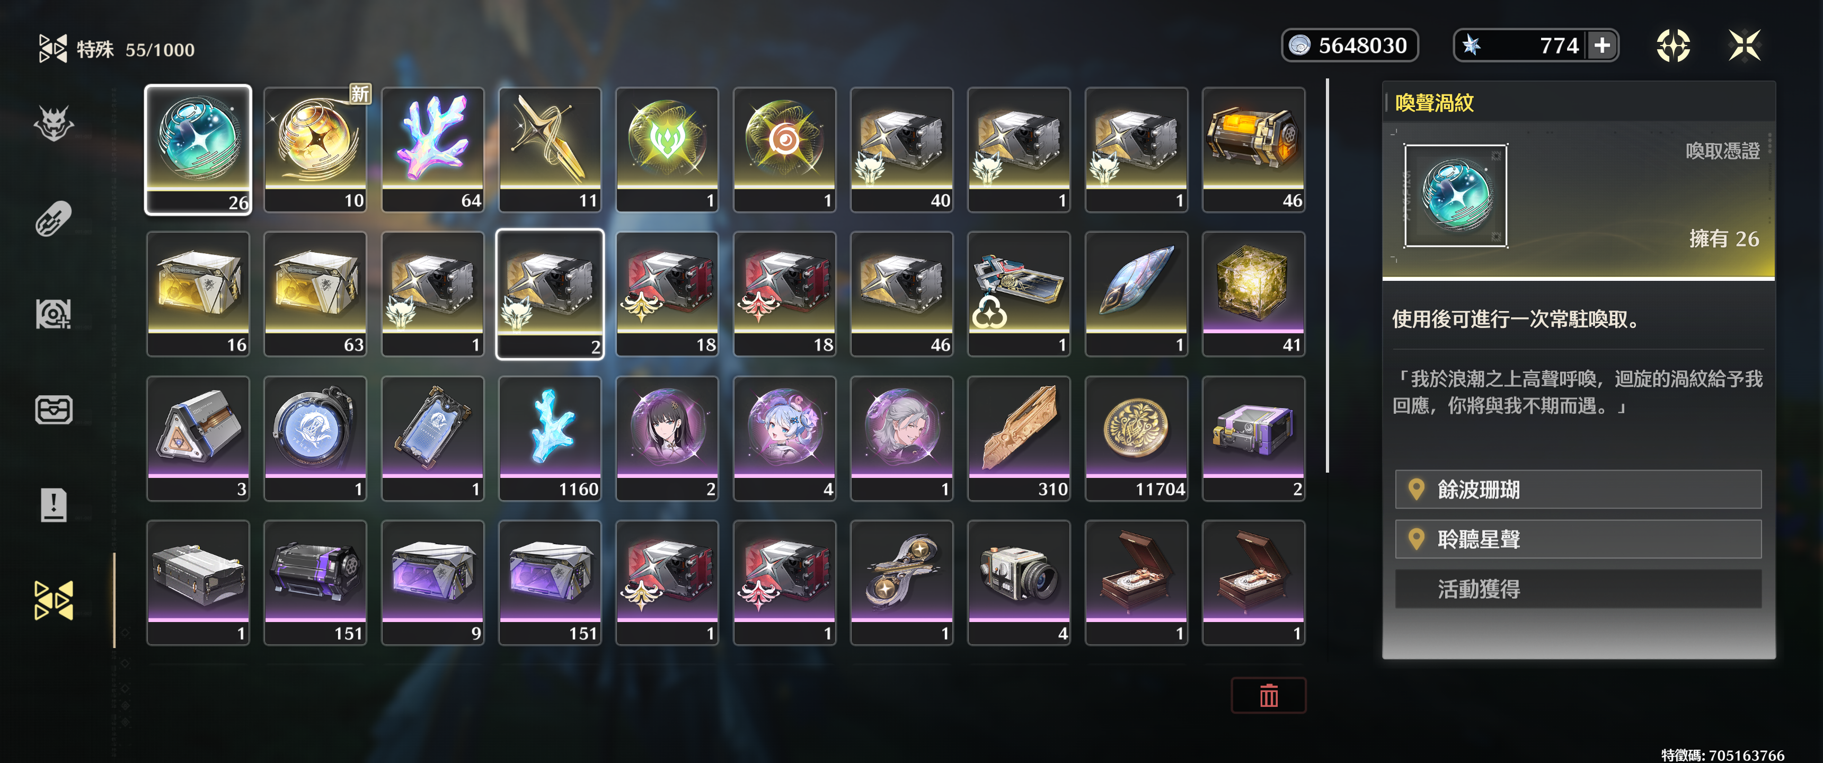Click the 活動獲得 source entry
Screen dimensions: 1823x763
pos(1578,589)
